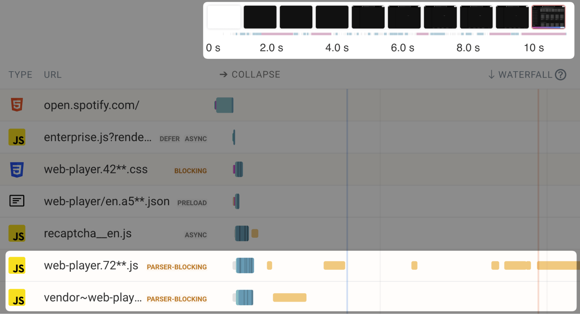Select the CSS icon for web-player.42**.css

click(17, 169)
